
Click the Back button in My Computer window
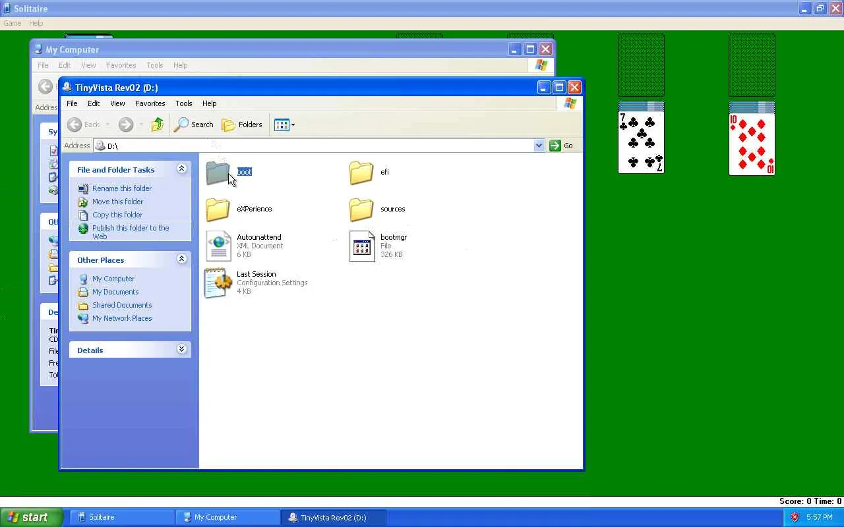point(45,86)
